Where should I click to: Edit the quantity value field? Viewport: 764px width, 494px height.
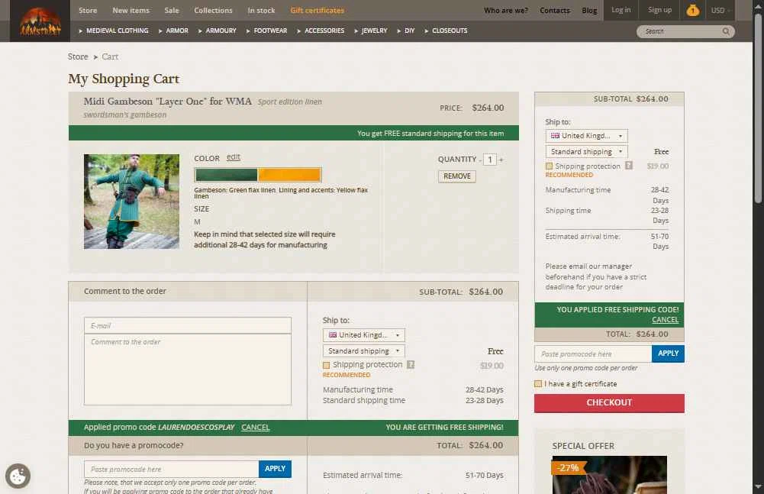490,160
